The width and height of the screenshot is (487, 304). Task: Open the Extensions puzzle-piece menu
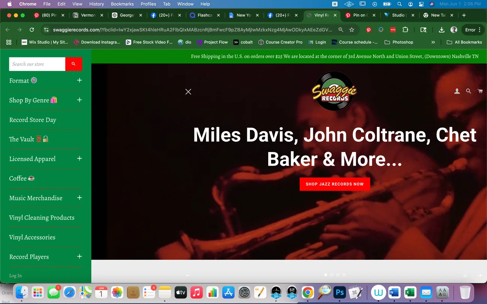405,30
